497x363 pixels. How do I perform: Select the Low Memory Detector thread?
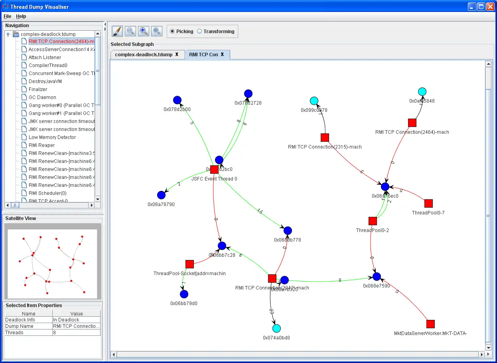click(x=52, y=137)
